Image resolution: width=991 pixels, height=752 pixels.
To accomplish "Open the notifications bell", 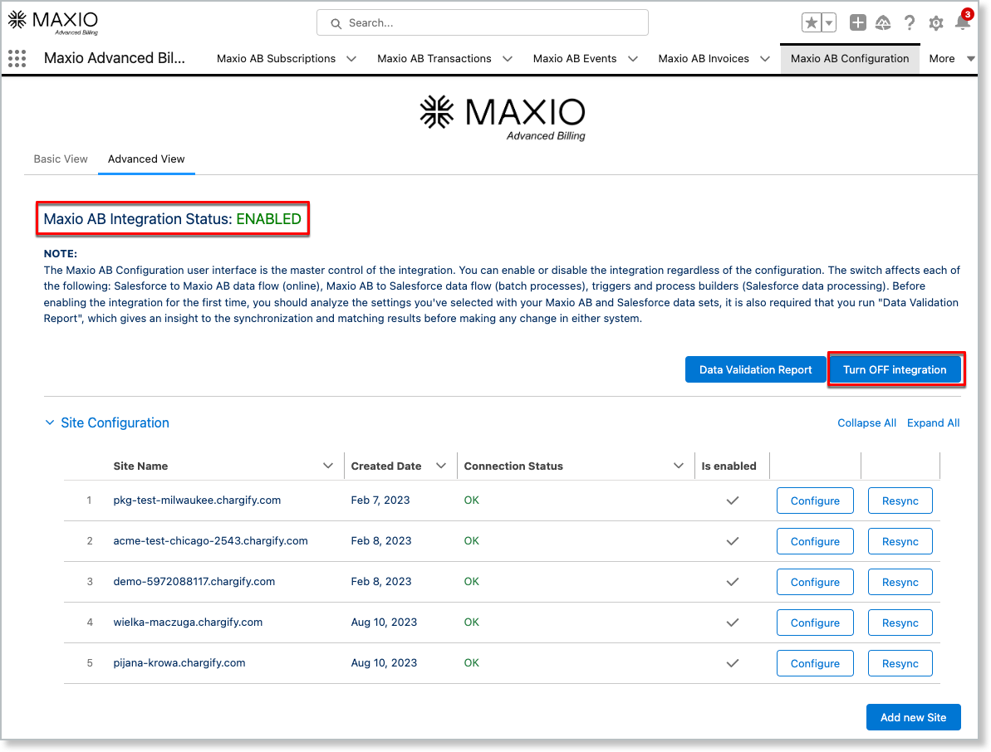I will point(962,23).
